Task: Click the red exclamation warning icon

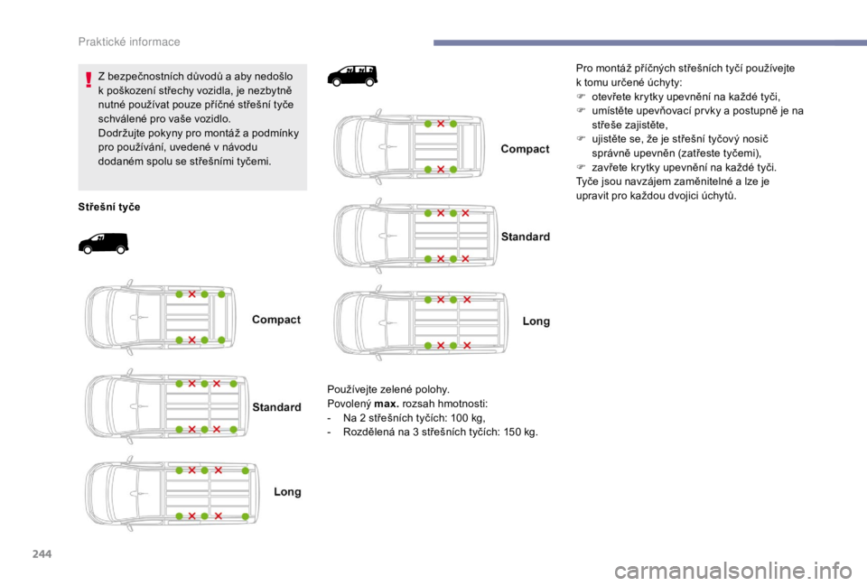Action: (x=89, y=79)
